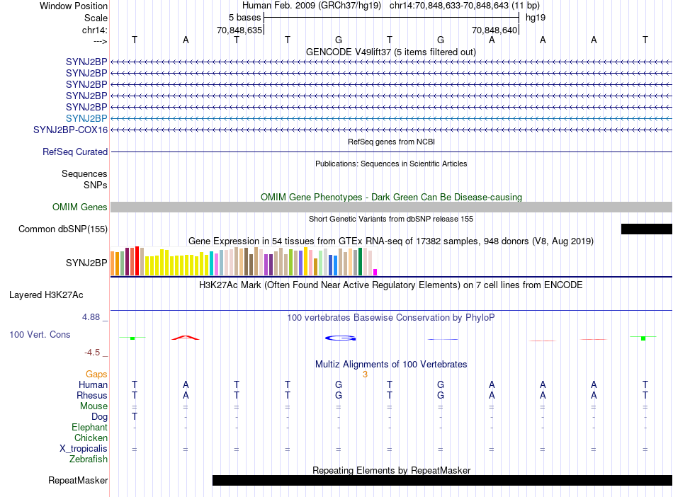The width and height of the screenshot is (673, 497).
Task: Click the SNPs subtrack label
Action: (96, 185)
